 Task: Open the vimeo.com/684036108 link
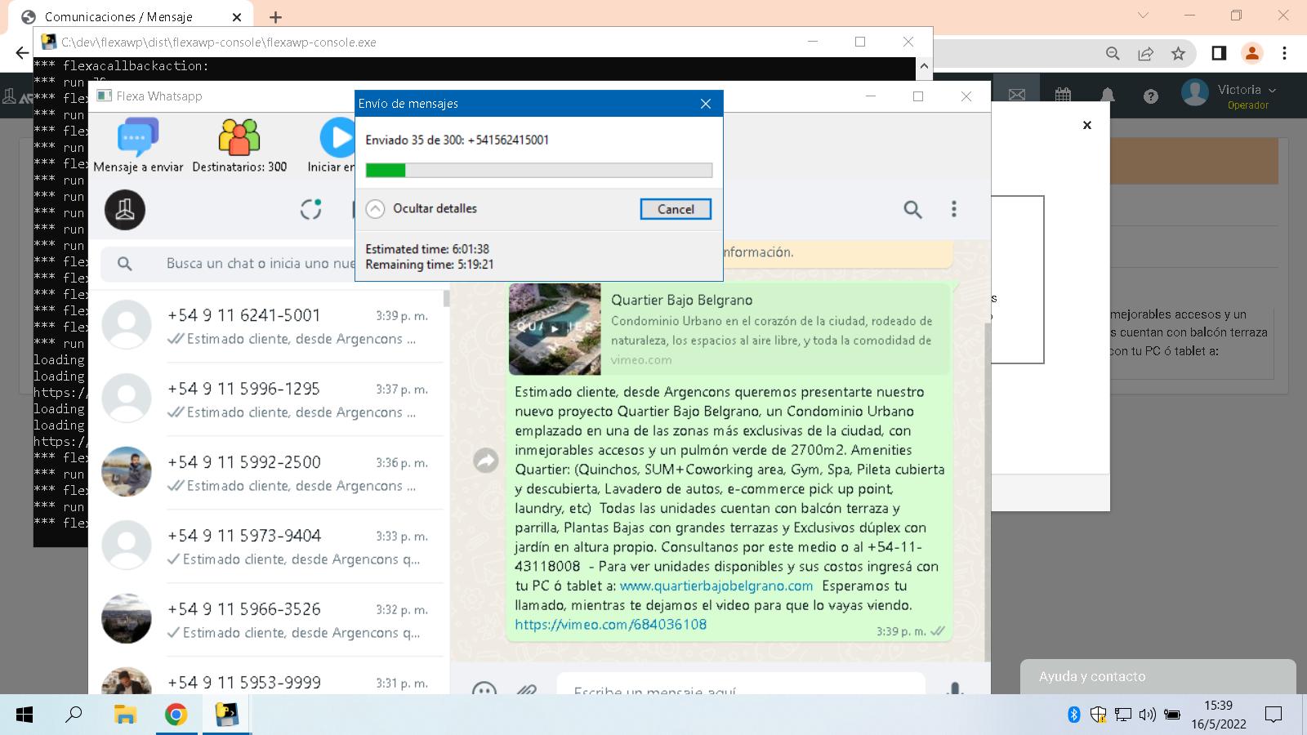(x=610, y=625)
